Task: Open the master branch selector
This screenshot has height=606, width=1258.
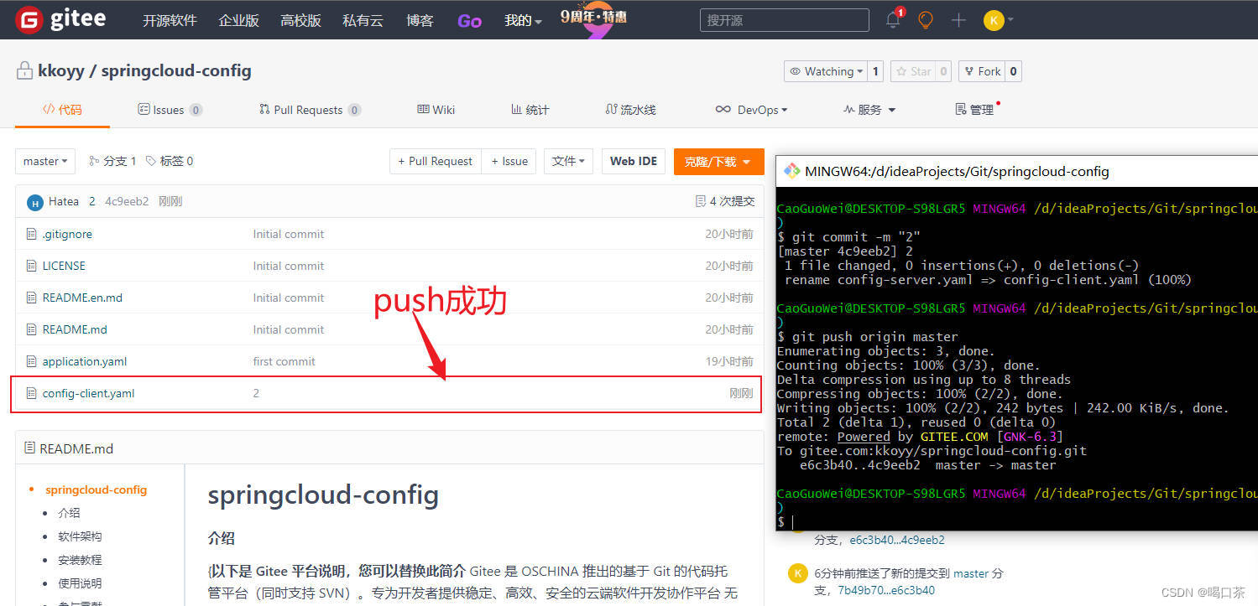Action: 45,161
